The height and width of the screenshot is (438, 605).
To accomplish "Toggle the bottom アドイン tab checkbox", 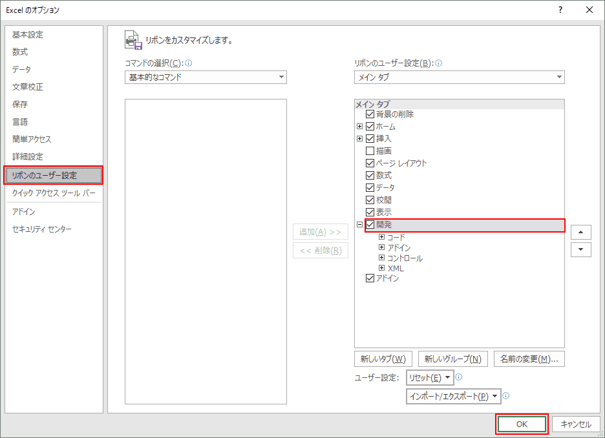I will 370,278.
